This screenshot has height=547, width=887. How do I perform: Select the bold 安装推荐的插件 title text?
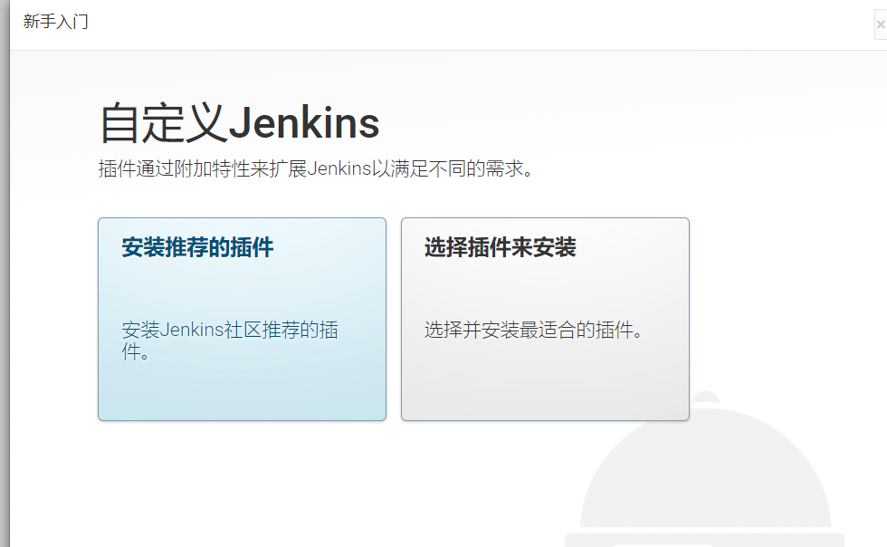pos(197,247)
